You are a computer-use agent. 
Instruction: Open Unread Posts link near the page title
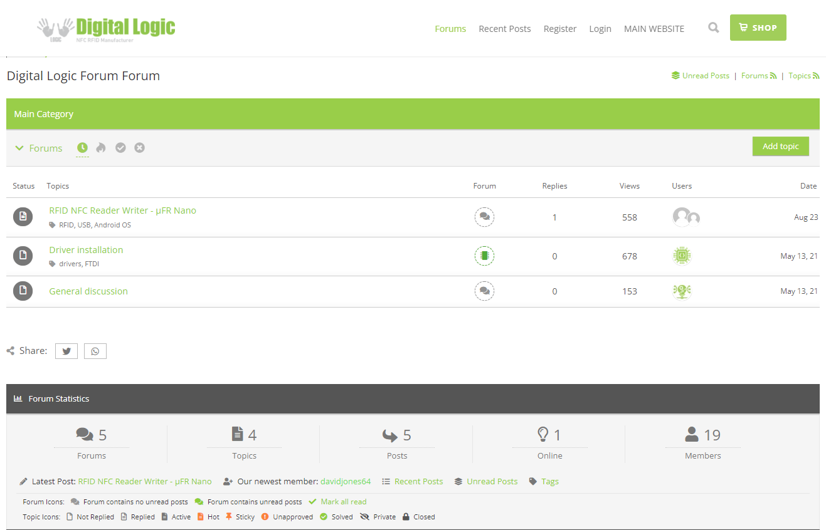[700, 76]
